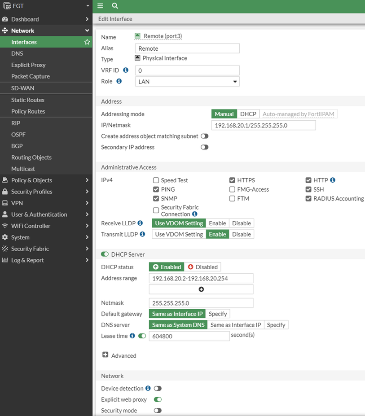Click the Lease time info icon
The width and height of the screenshot is (365, 416).
tap(132, 336)
